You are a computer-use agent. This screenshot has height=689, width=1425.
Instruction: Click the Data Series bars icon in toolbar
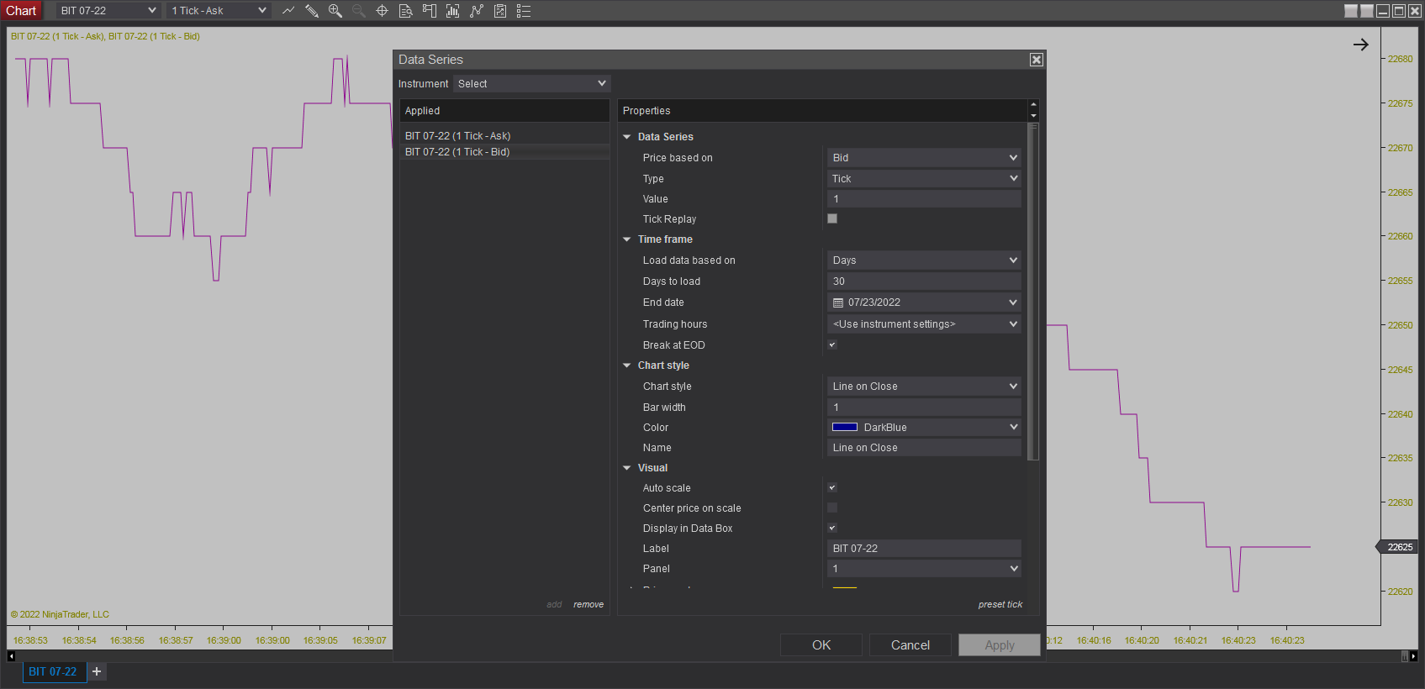pyautogui.click(x=452, y=11)
